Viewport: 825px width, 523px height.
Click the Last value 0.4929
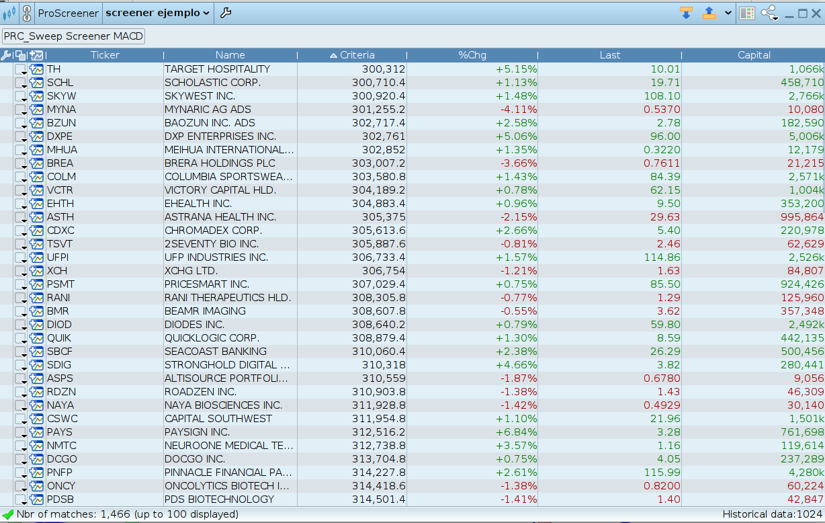[x=662, y=405]
